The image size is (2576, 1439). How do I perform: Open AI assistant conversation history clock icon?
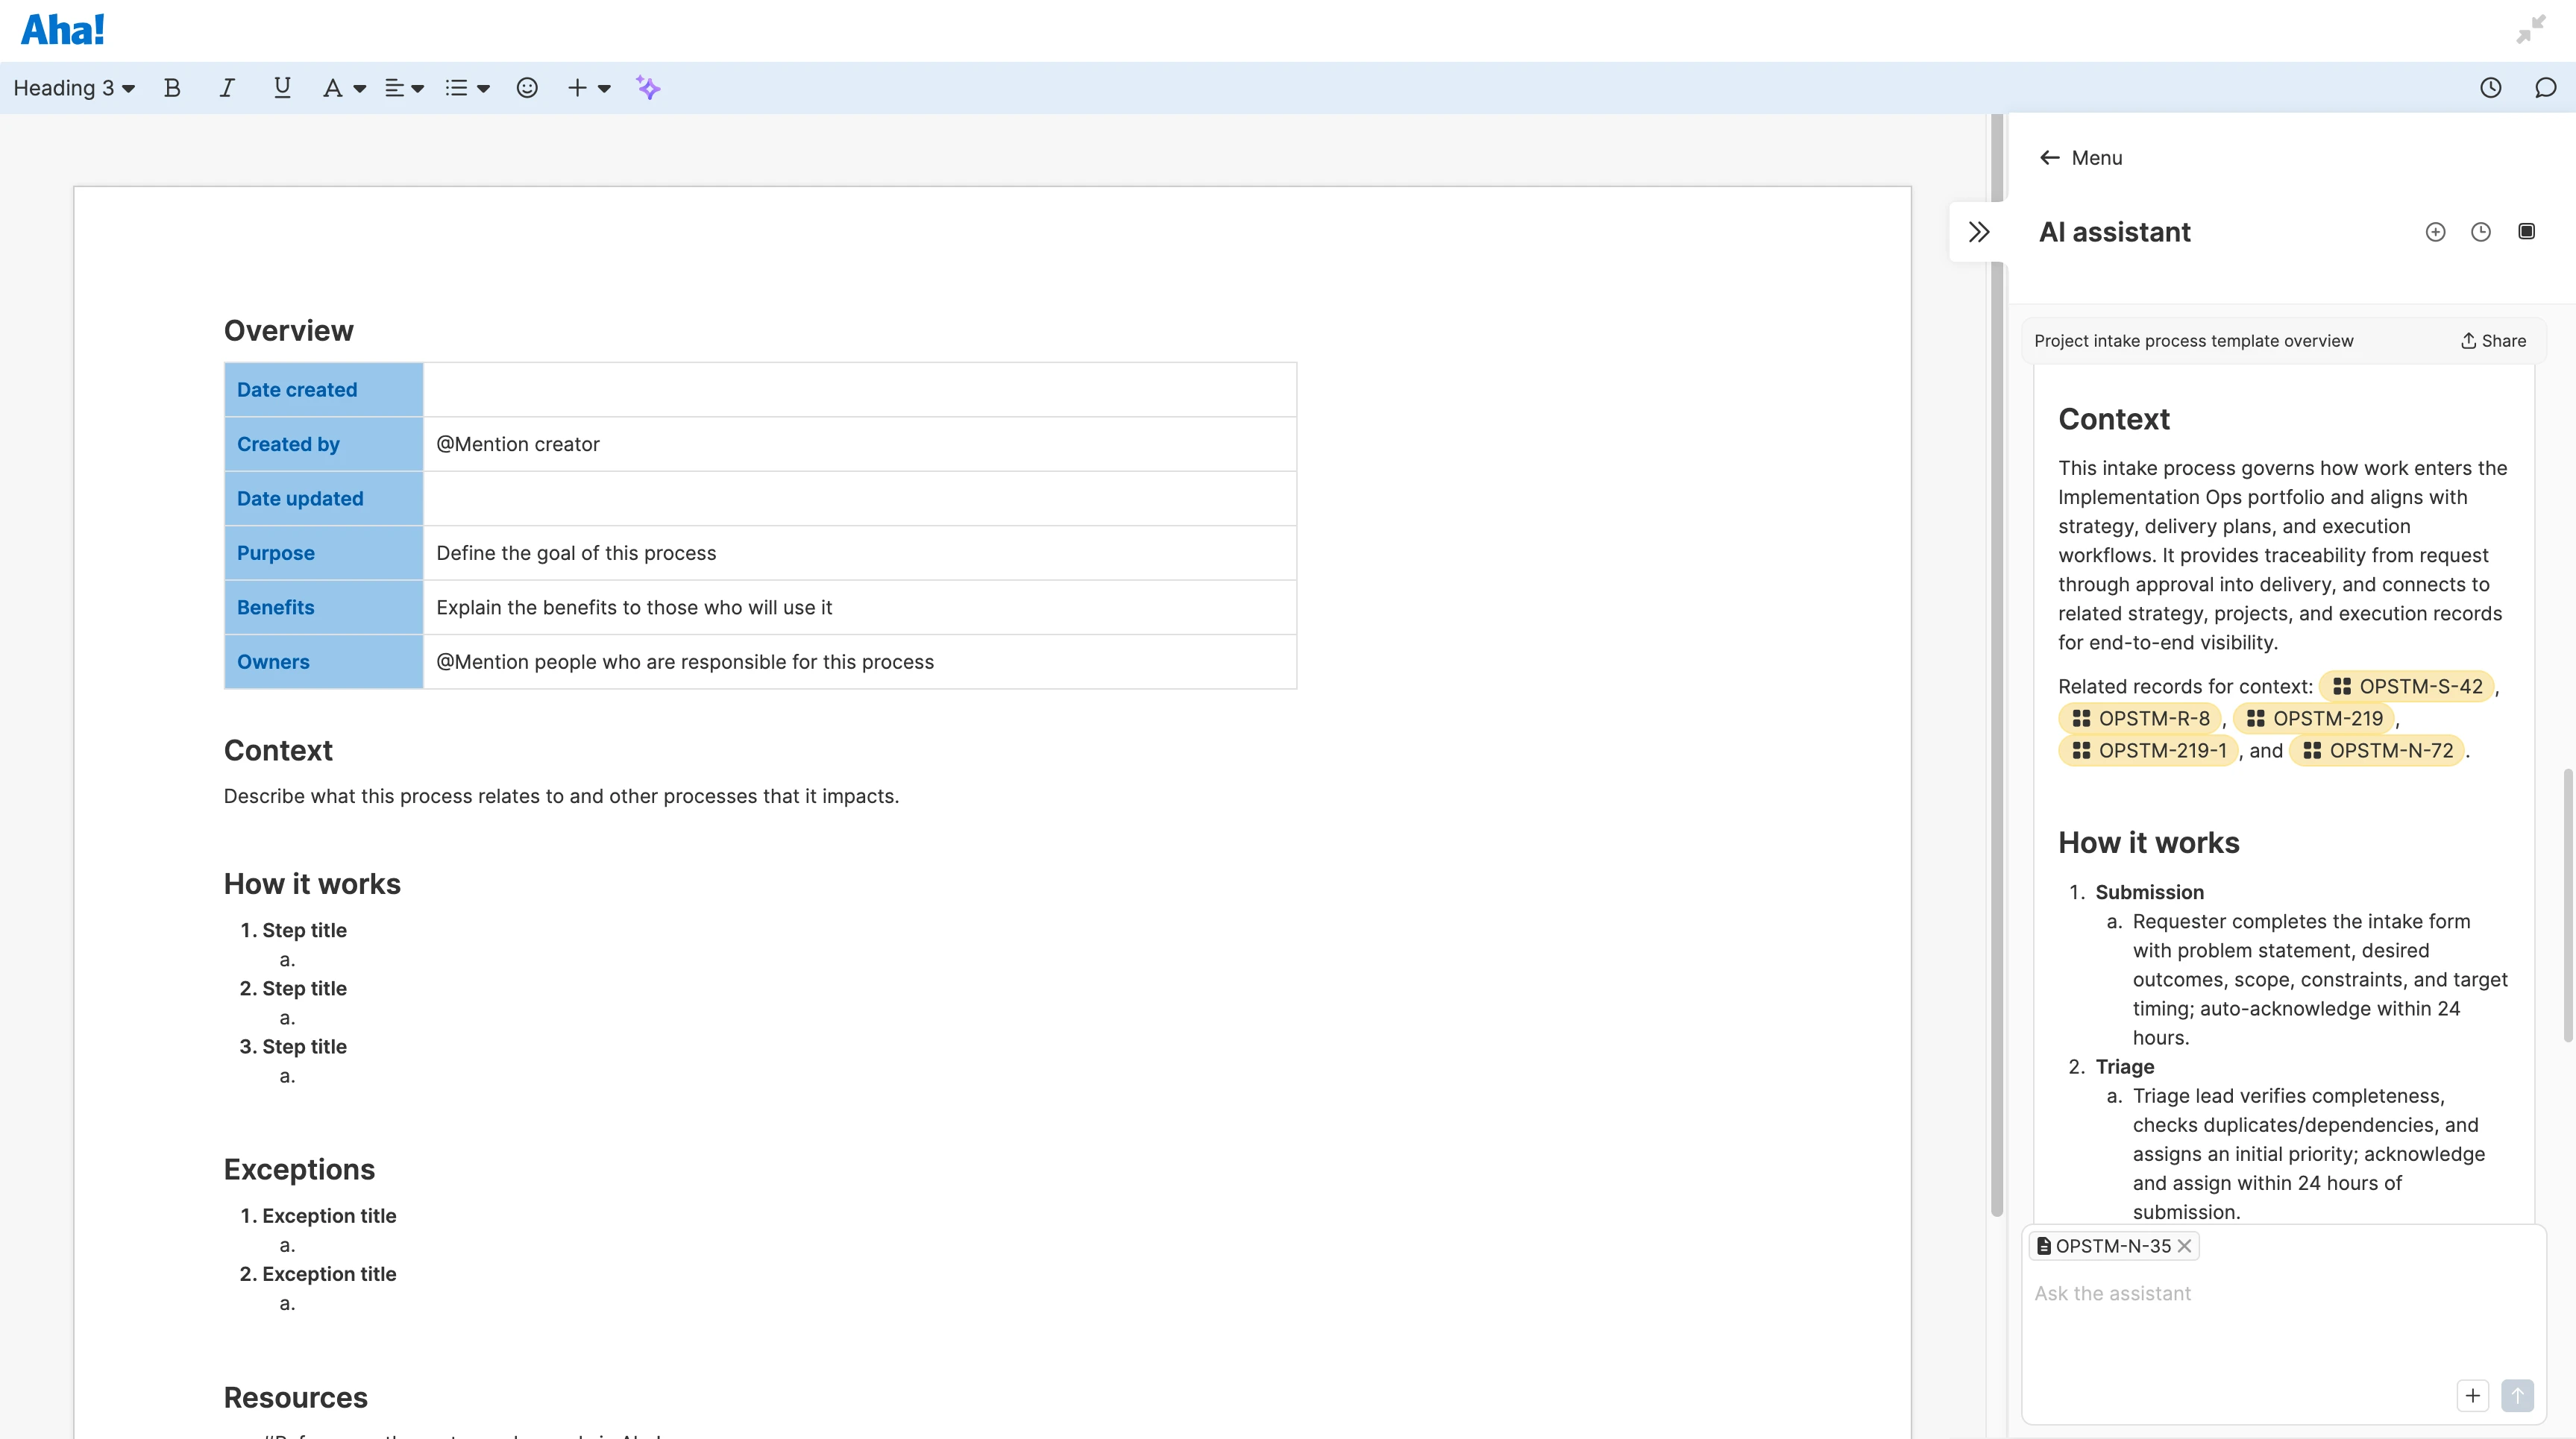pos(2481,231)
